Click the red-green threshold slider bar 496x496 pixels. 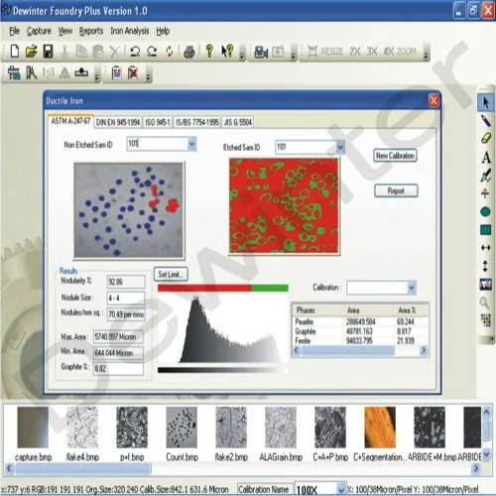[223, 288]
